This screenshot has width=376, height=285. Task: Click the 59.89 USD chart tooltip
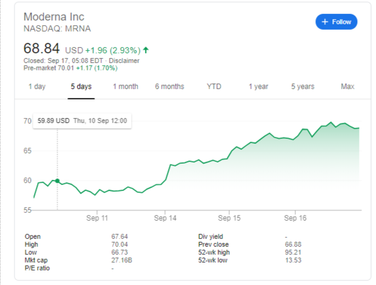[x=82, y=121]
